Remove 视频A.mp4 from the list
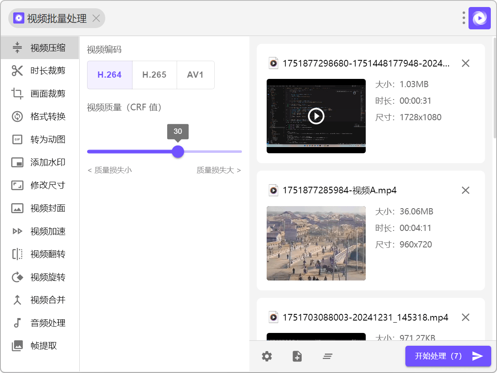The width and height of the screenshot is (497, 373). click(466, 190)
